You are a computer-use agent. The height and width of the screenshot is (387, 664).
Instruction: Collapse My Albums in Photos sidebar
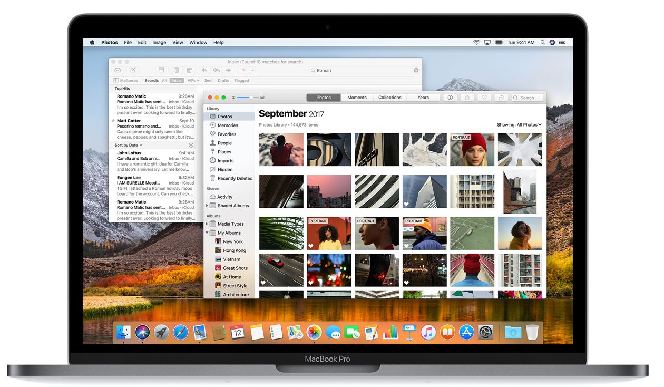click(x=207, y=233)
